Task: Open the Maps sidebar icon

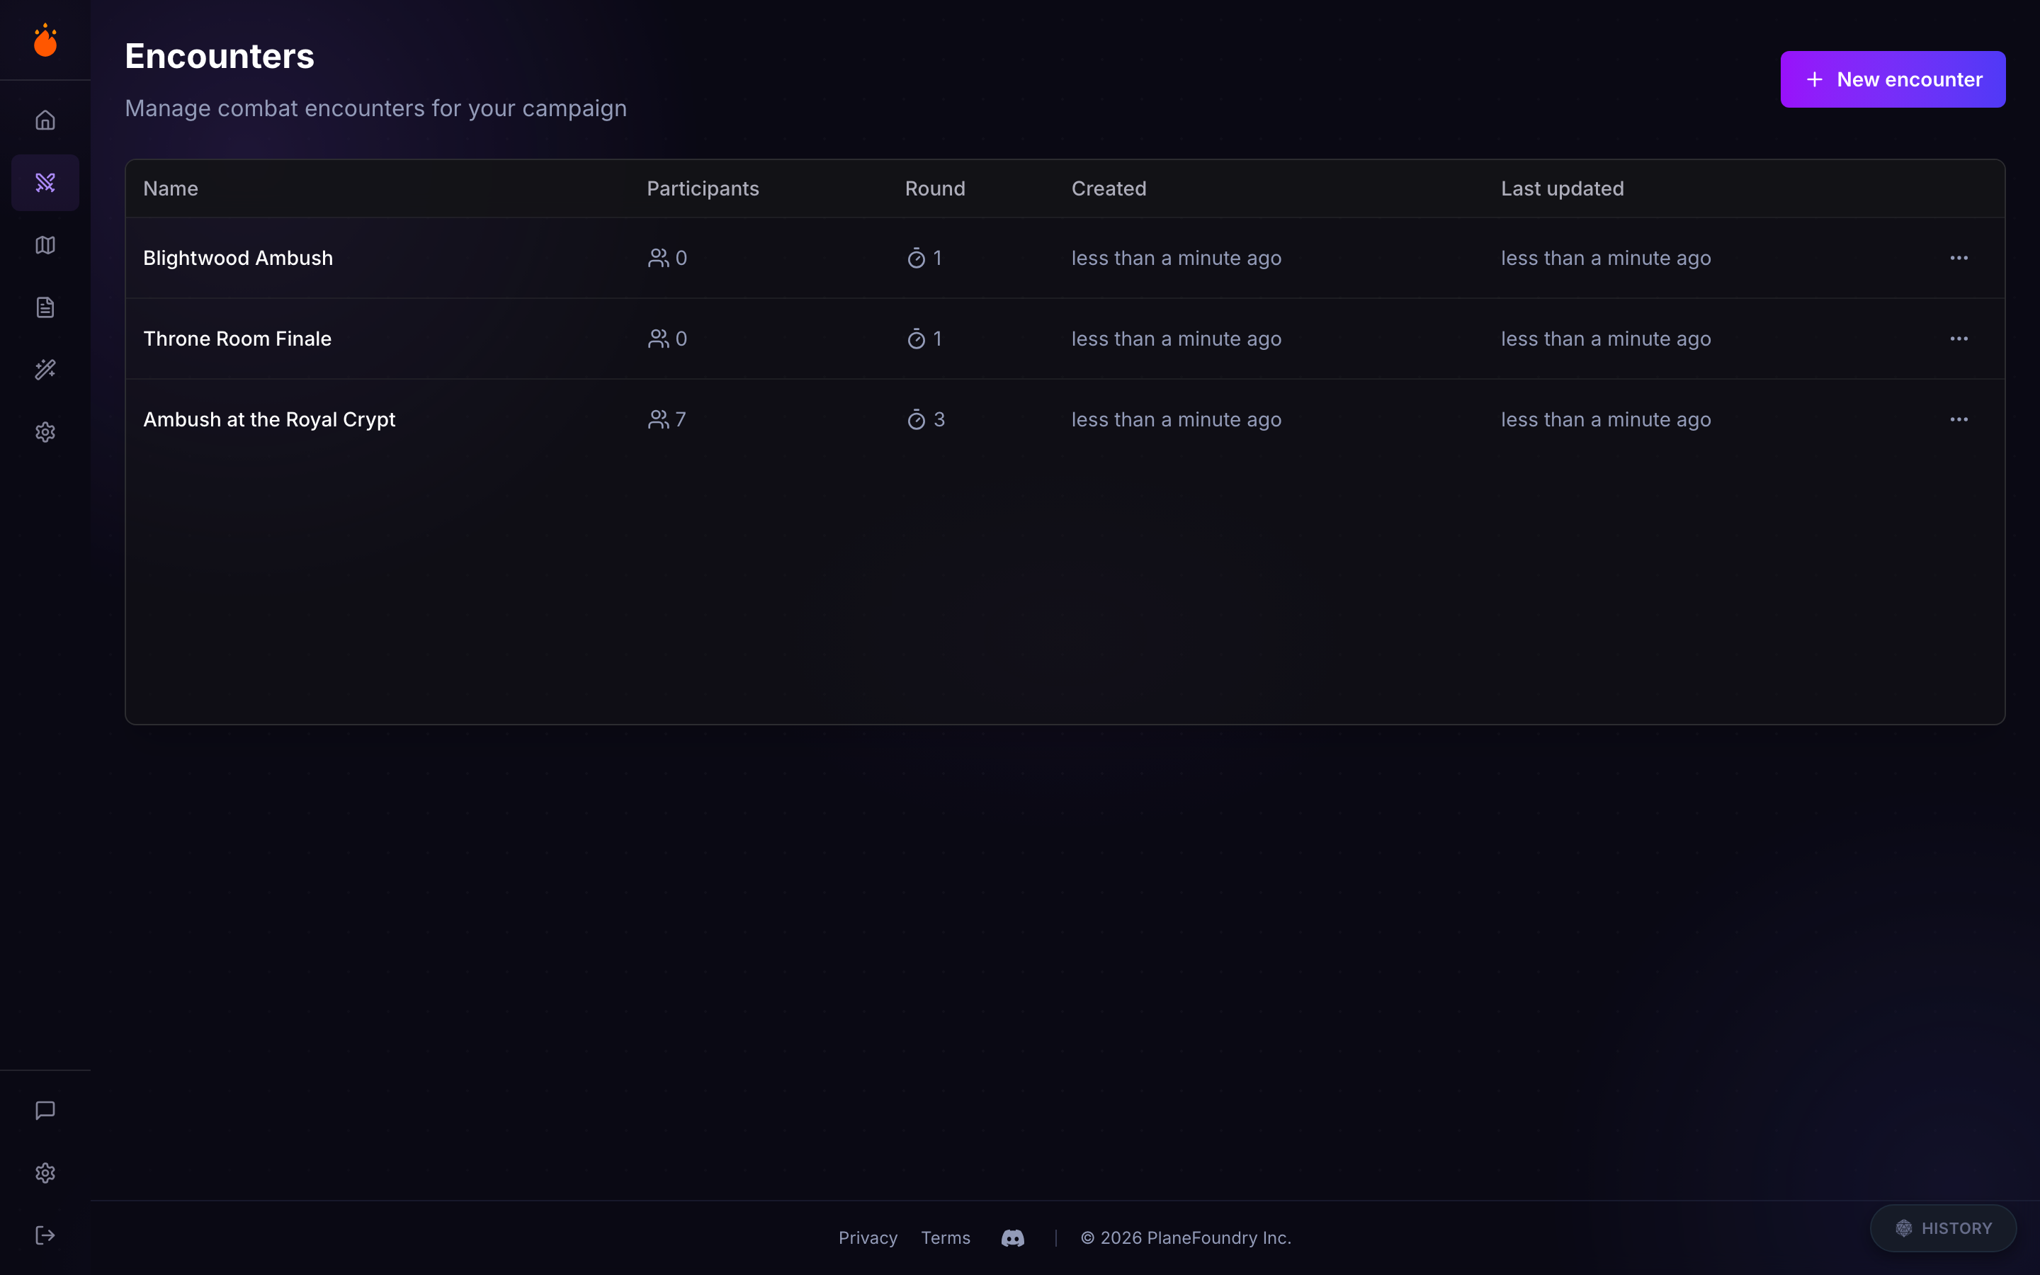Action: point(45,244)
